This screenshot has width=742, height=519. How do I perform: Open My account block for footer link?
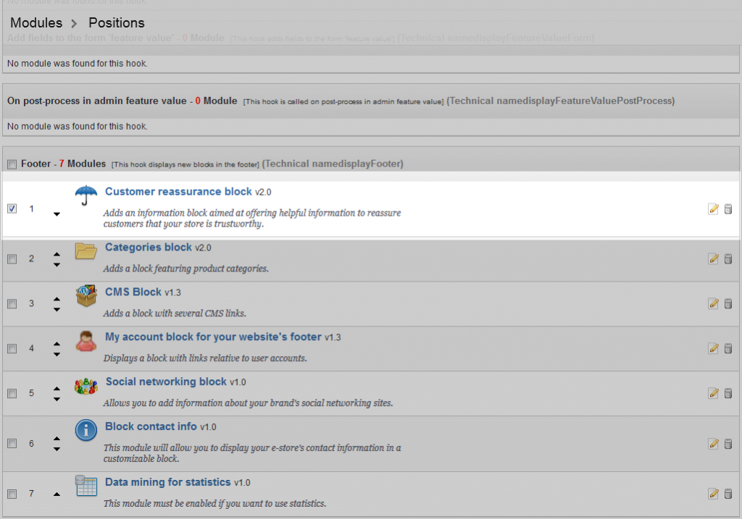(213, 337)
